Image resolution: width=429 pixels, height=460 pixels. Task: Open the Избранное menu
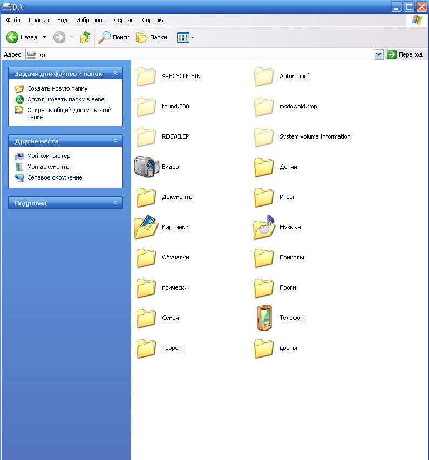point(91,20)
